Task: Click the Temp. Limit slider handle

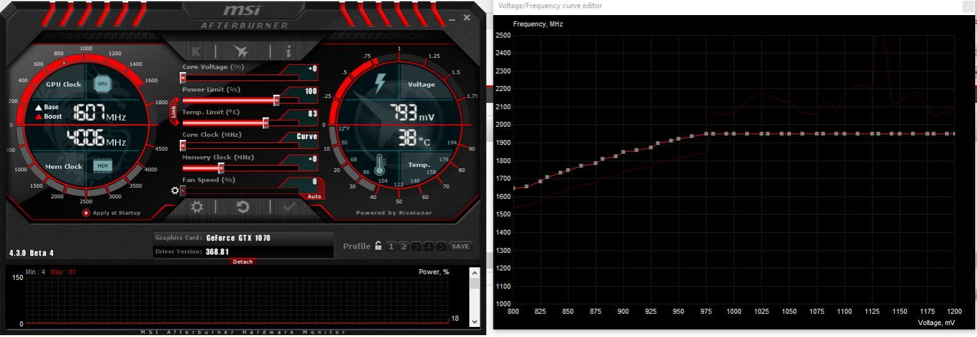Action: (x=265, y=123)
